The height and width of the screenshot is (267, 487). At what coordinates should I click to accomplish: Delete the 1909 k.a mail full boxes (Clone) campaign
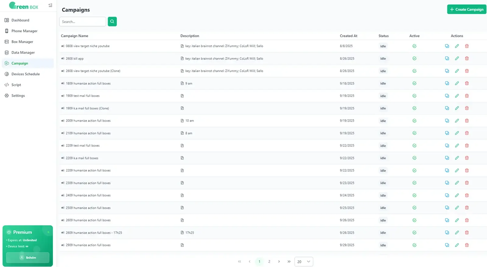pos(467,108)
